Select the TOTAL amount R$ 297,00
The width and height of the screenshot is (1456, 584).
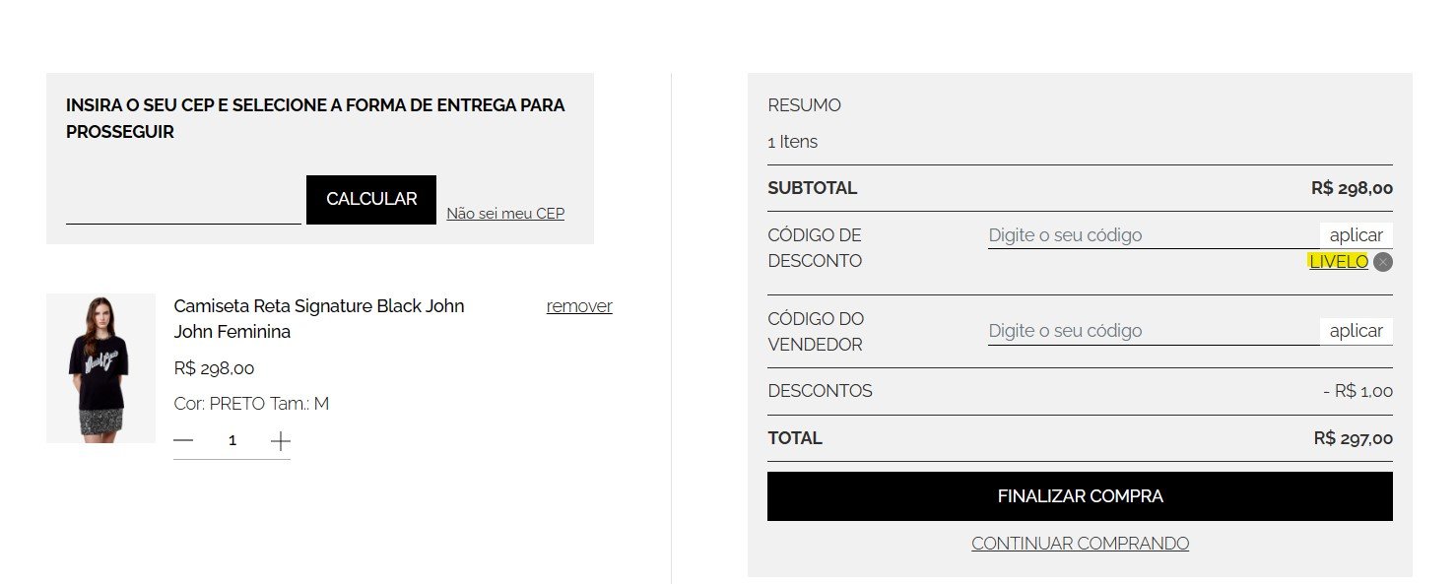1354,438
